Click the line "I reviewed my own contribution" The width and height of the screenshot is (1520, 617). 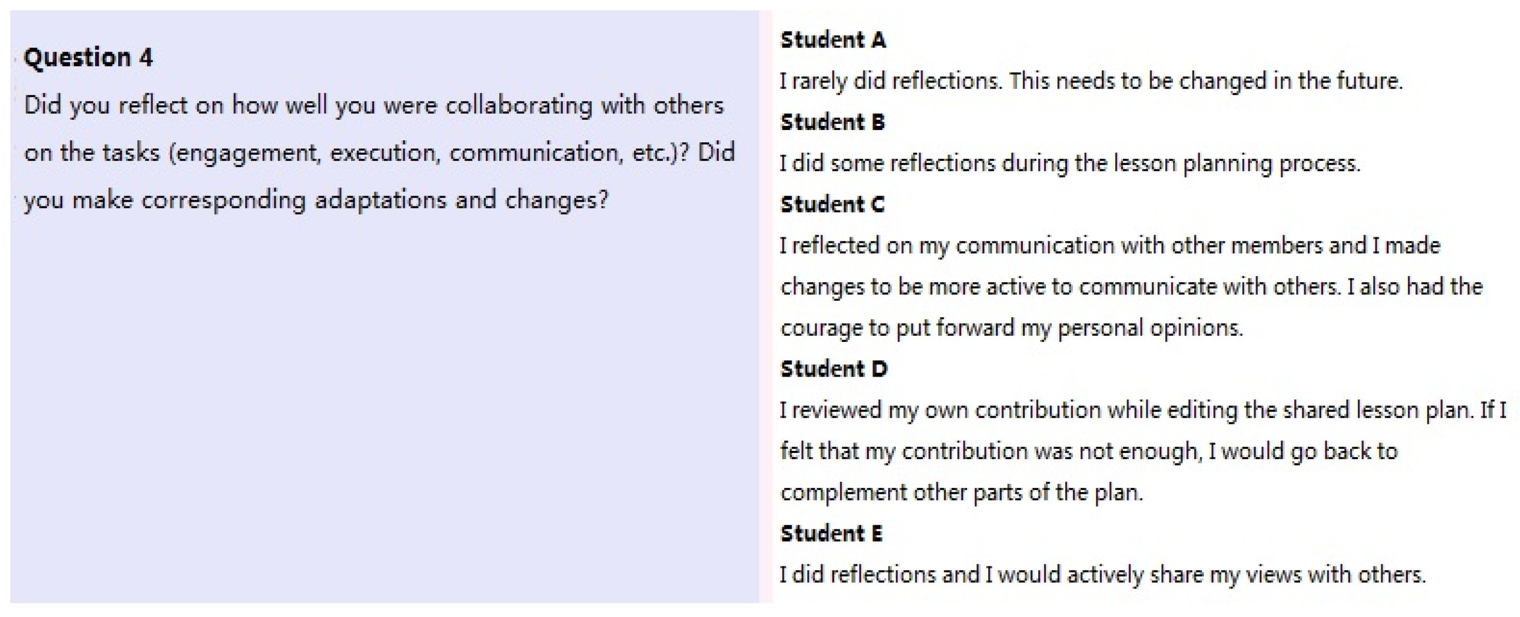point(1143,410)
